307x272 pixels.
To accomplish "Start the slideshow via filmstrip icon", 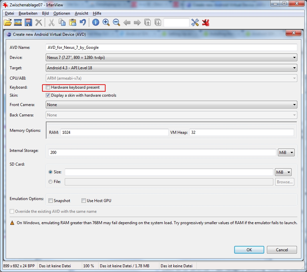I will pyautogui.click(x=18, y=23).
